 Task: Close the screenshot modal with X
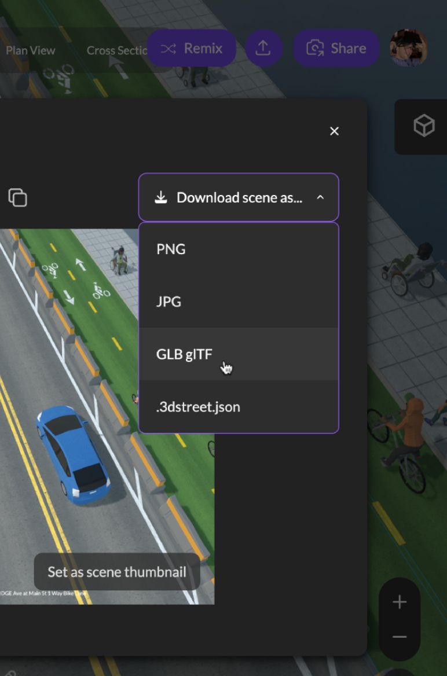click(x=335, y=131)
